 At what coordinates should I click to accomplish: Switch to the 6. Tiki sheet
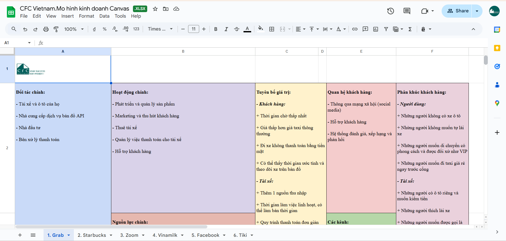point(240,235)
